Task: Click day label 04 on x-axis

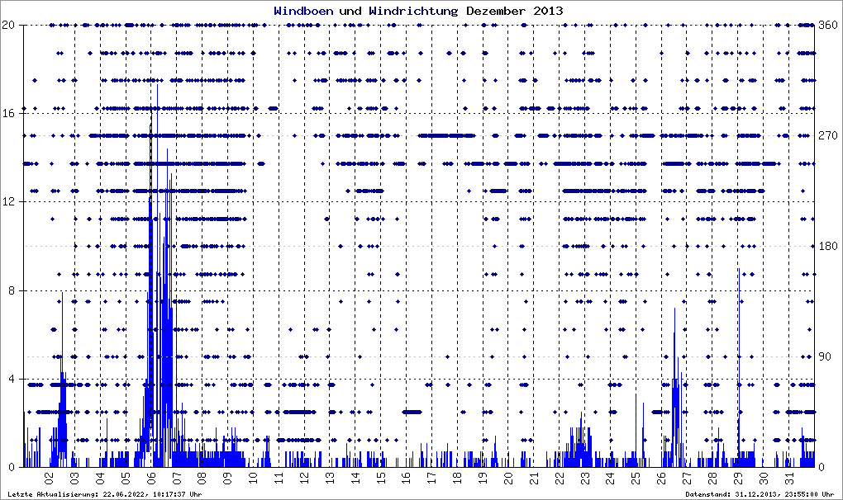Action: pyautogui.click(x=100, y=478)
